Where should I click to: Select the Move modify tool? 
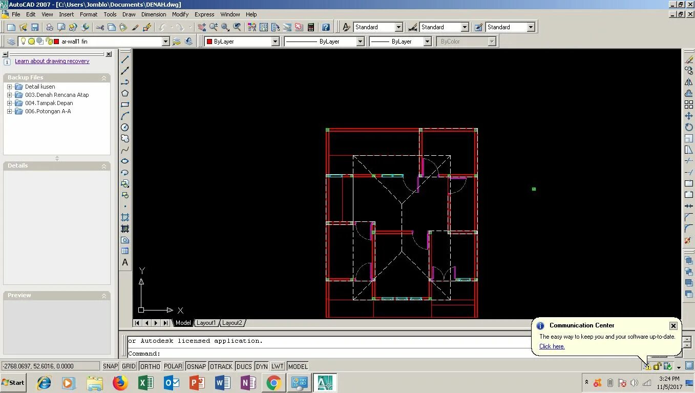point(689,116)
